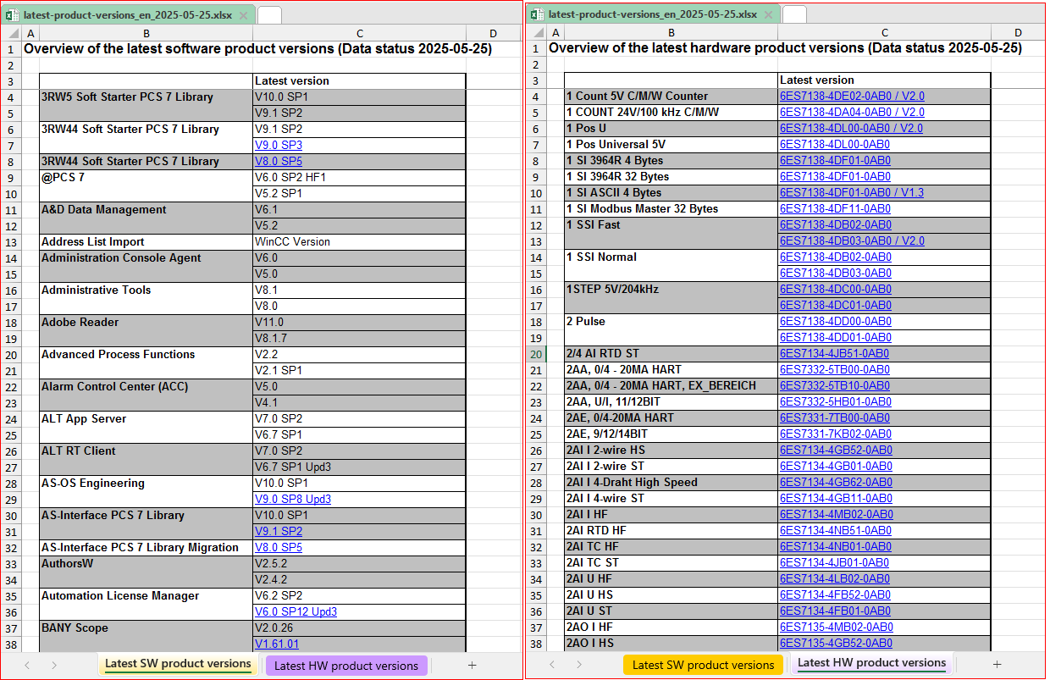Select the Adobe Reader cell
Image resolution: width=1050 pixels, height=680 pixels.
(146, 329)
